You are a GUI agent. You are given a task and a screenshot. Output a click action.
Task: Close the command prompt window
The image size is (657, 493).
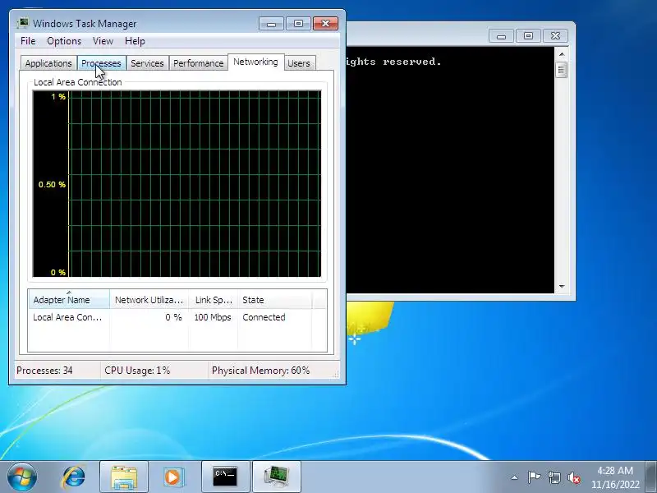click(x=555, y=35)
